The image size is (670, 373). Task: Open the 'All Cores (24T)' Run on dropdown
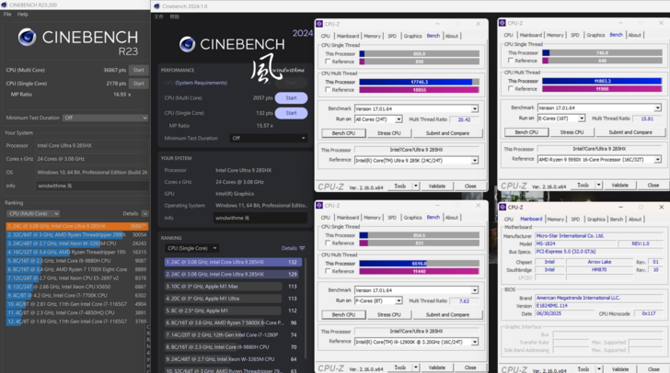coord(378,119)
